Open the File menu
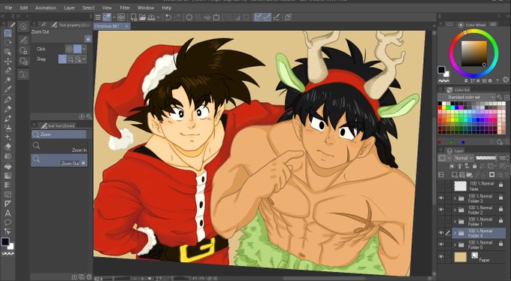Screen dimensions: 511x281 tap(8, 8)
